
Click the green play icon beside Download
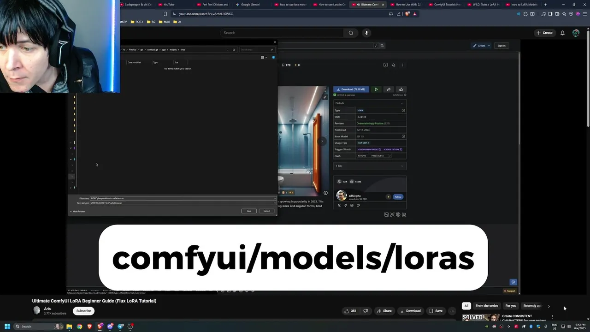[376, 89]
